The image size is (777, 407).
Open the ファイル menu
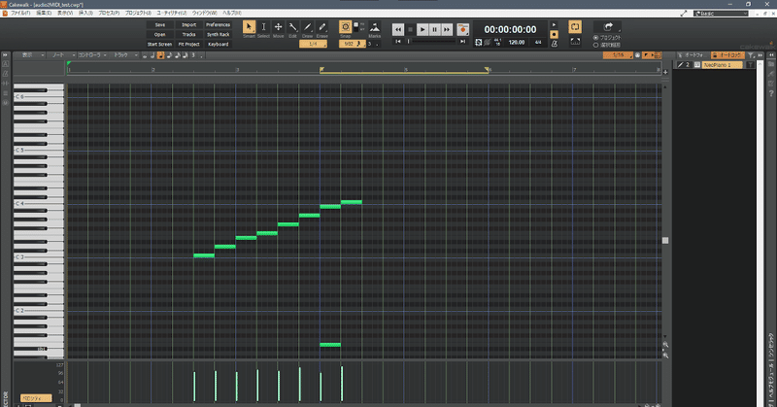click(x=19, y=14)
